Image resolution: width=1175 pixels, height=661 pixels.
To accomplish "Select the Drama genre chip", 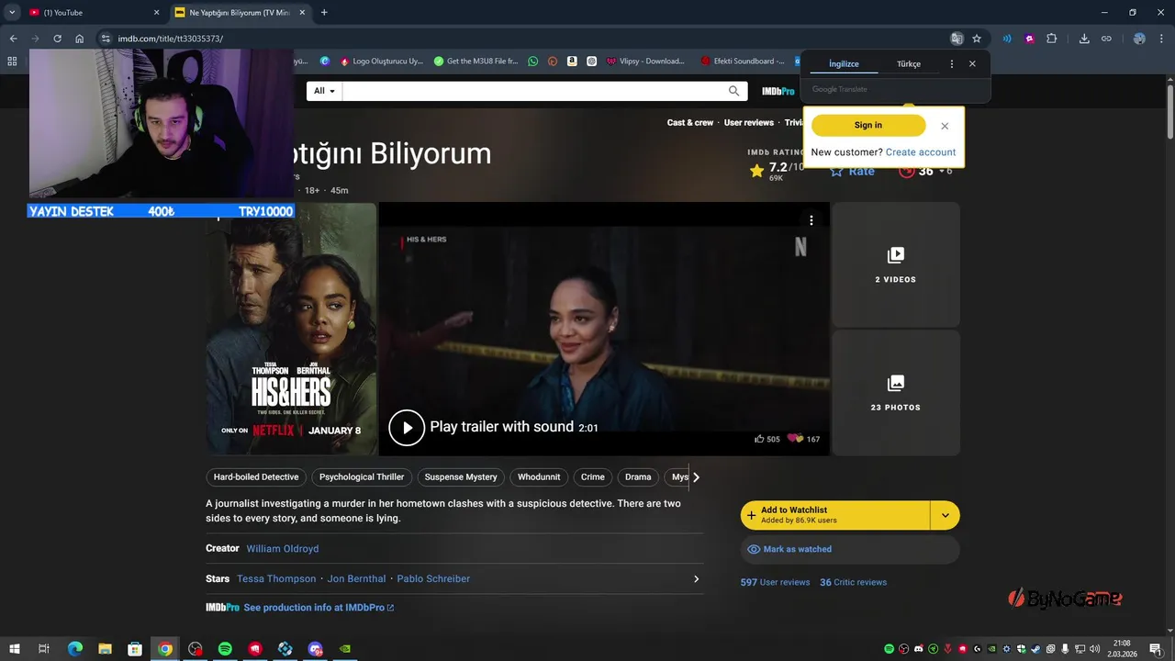I will [x=638, y=477].
